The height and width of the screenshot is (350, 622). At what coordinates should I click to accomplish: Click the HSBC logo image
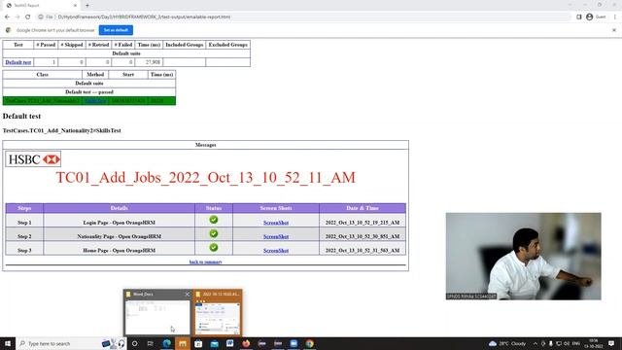click(x=33, y=159)
